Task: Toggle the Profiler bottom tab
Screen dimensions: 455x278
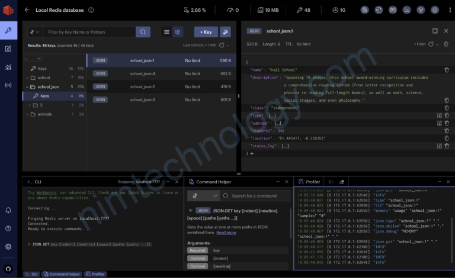Action: pos(95,274)
